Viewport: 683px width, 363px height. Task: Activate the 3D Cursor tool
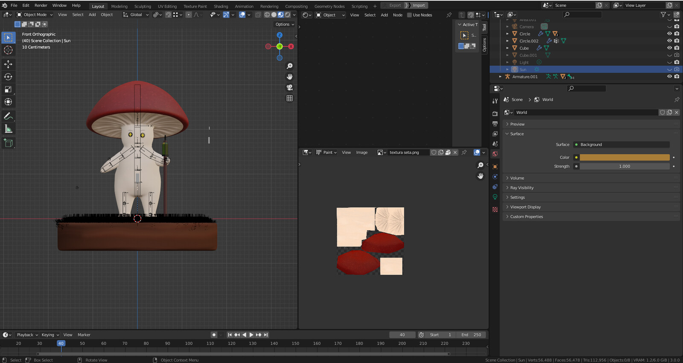click(8, 50)
